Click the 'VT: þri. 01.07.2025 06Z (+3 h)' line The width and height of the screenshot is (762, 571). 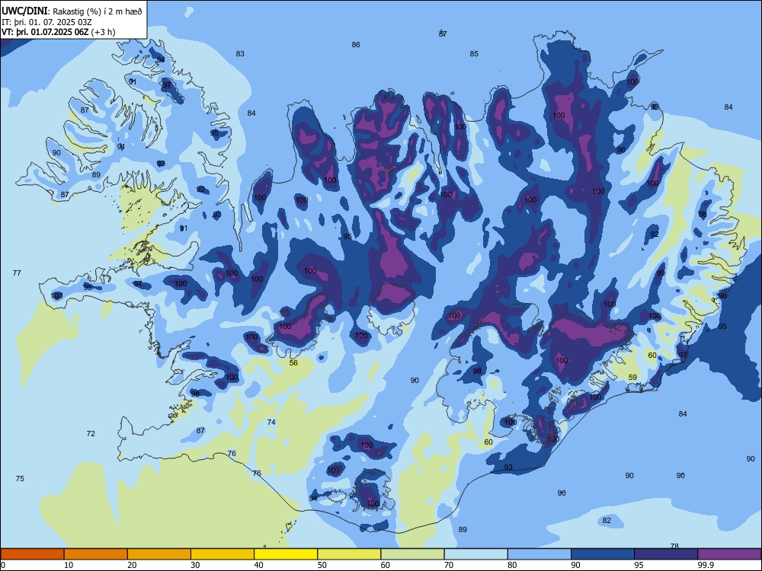point(59,32)
